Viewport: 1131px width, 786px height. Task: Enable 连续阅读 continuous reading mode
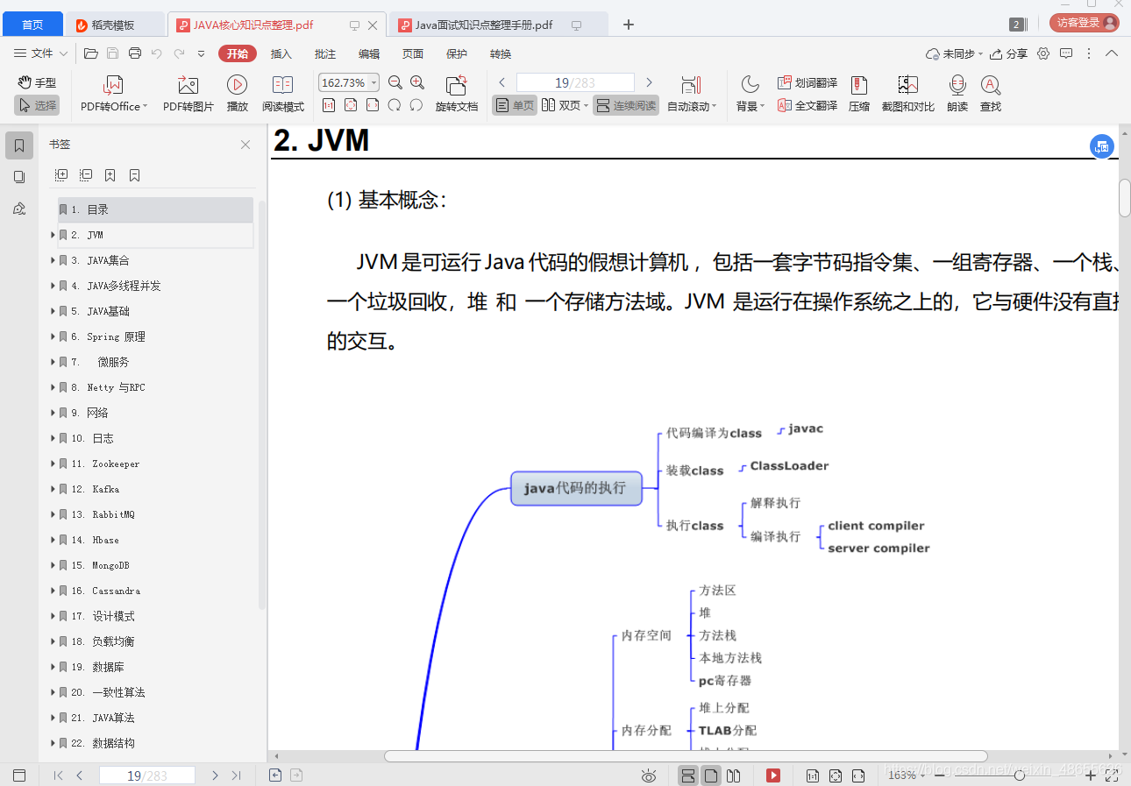[x=625, y=104]
